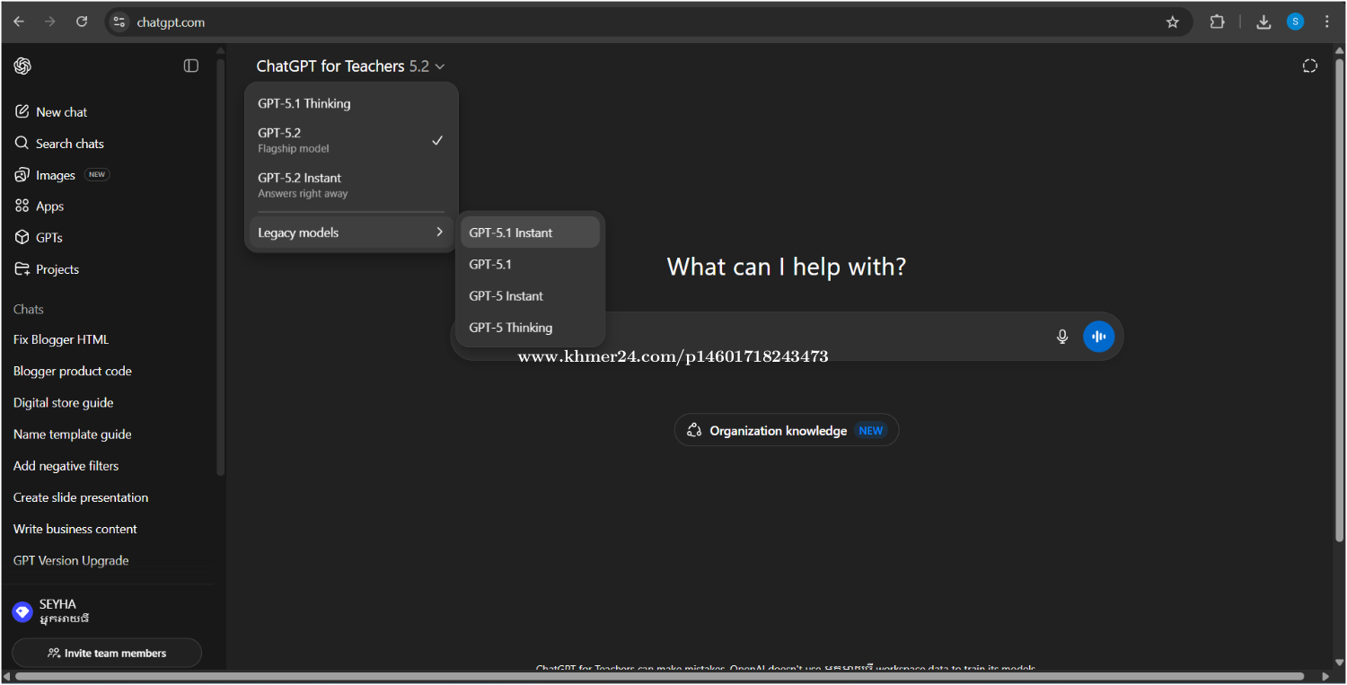This screenshot has width=1347, height=685.
Task: Click the horizontal scrollbar at the bottom
Action: 660,676
